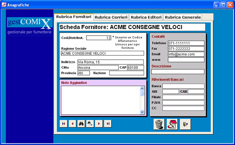Open the Rubrica Editori tab

point(146,17)
